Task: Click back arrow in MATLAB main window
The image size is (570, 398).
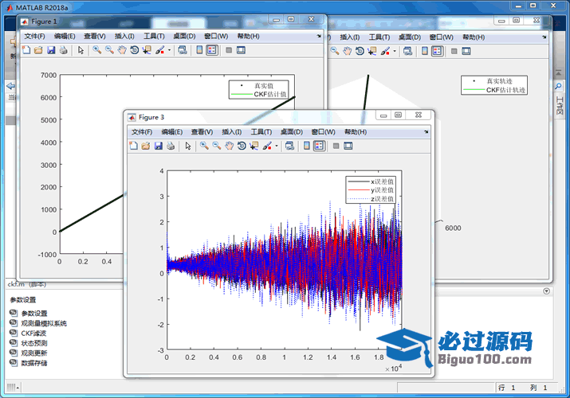Action: click(11, 86)
